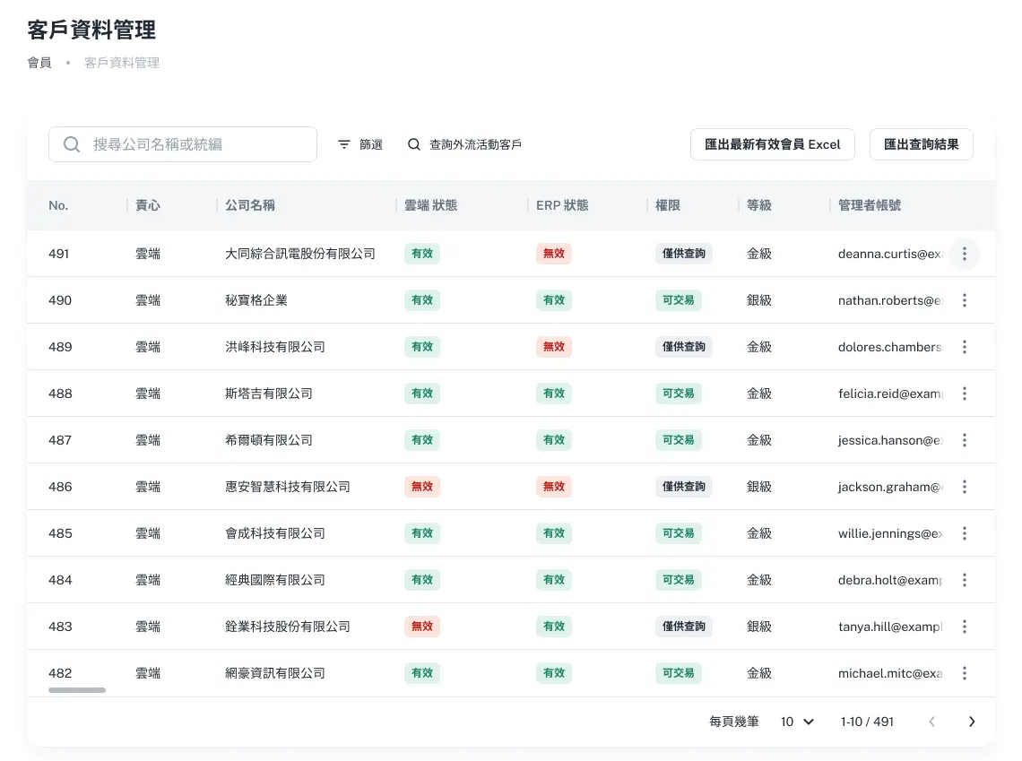
Task: Click 匯出查詢結果 button
Action: [x=921, y=144]
